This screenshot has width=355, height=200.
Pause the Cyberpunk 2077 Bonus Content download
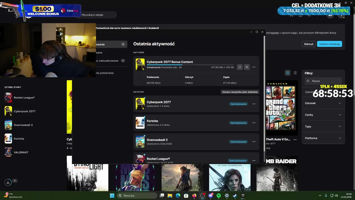pyautogui.click(x=240, y=67)
